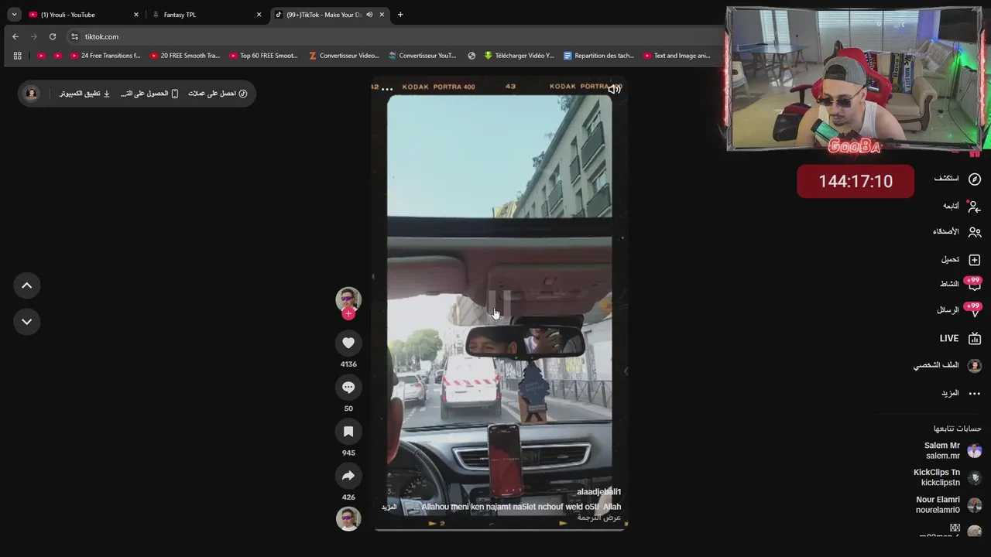Open Activity (النشاط) notifications
Viewport: 991px width, 557px height.
click(960, 284)
